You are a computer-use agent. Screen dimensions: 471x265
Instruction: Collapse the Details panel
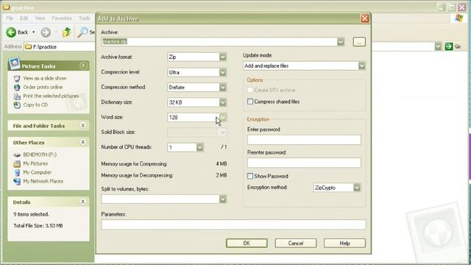click(x=83, y=202)
